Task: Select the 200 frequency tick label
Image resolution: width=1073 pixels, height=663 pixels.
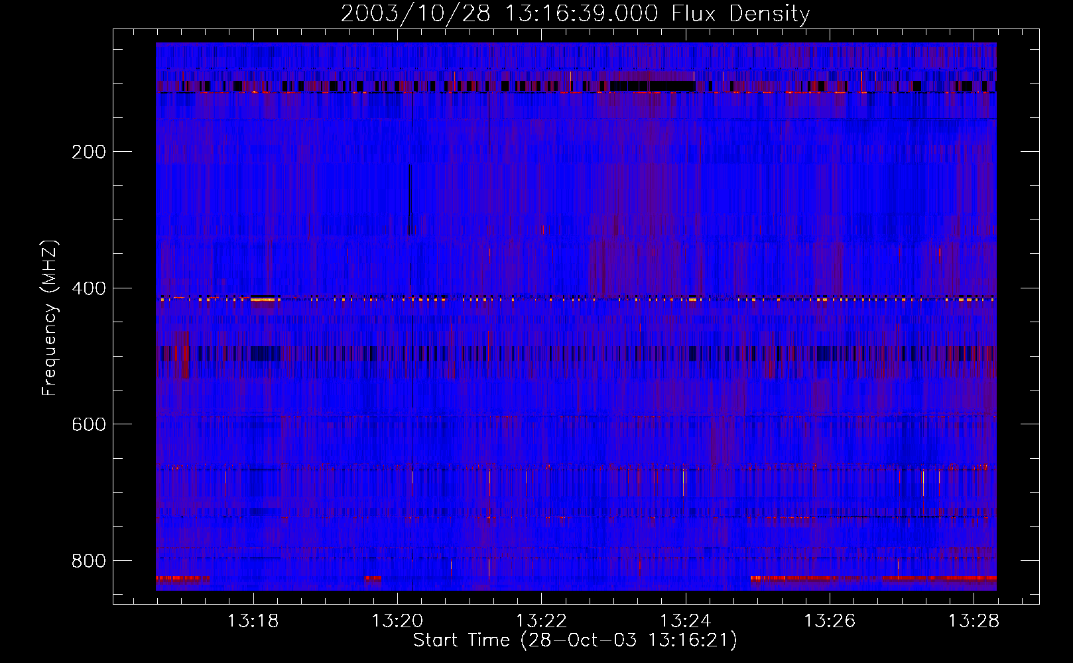Action: 89,152
